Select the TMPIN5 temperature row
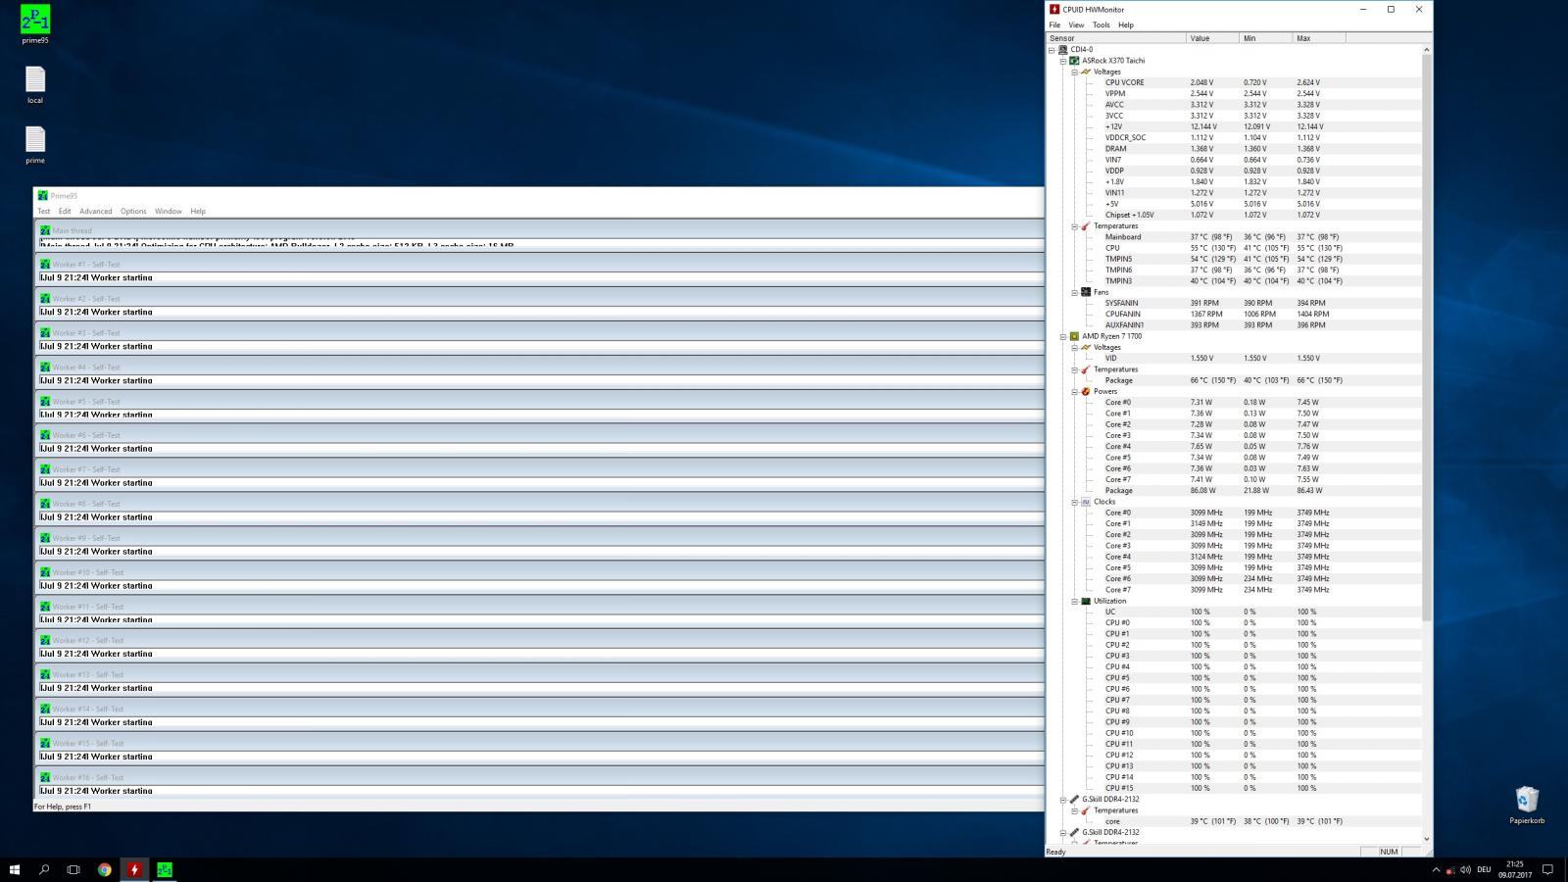The width and height of the screenshot is (1568, 882). pos(1234,259)
